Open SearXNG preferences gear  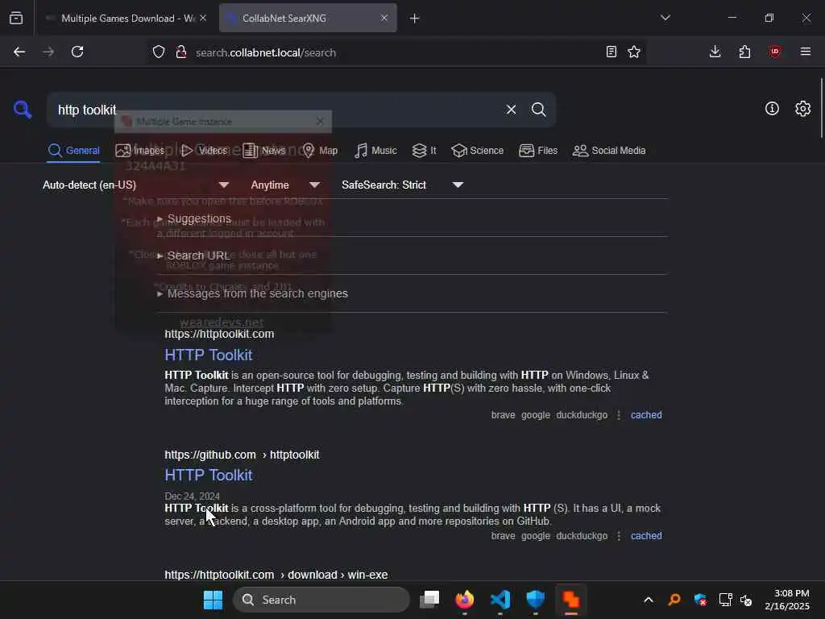coord(802,109)
